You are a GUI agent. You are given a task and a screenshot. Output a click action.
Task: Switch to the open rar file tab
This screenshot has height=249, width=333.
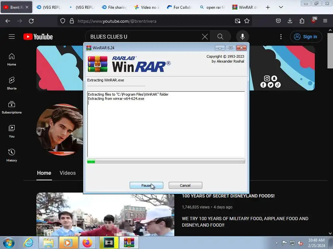212,7
